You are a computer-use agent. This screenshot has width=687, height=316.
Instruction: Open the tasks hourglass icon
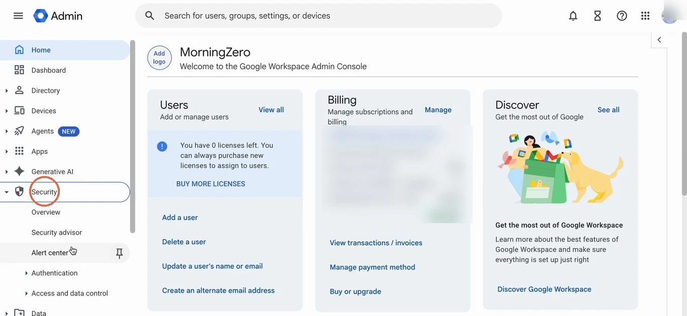(x=597, y=16)
